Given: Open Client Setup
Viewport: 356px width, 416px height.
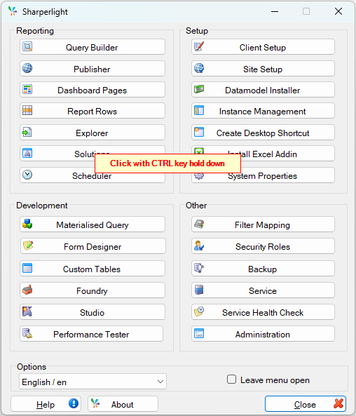Looking at the screenshot, I should tap(263, 47).
